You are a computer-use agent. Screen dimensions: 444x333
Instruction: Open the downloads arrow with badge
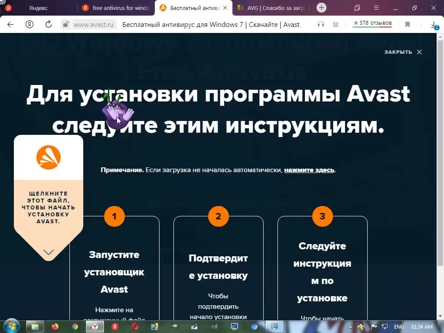[434, 25]
